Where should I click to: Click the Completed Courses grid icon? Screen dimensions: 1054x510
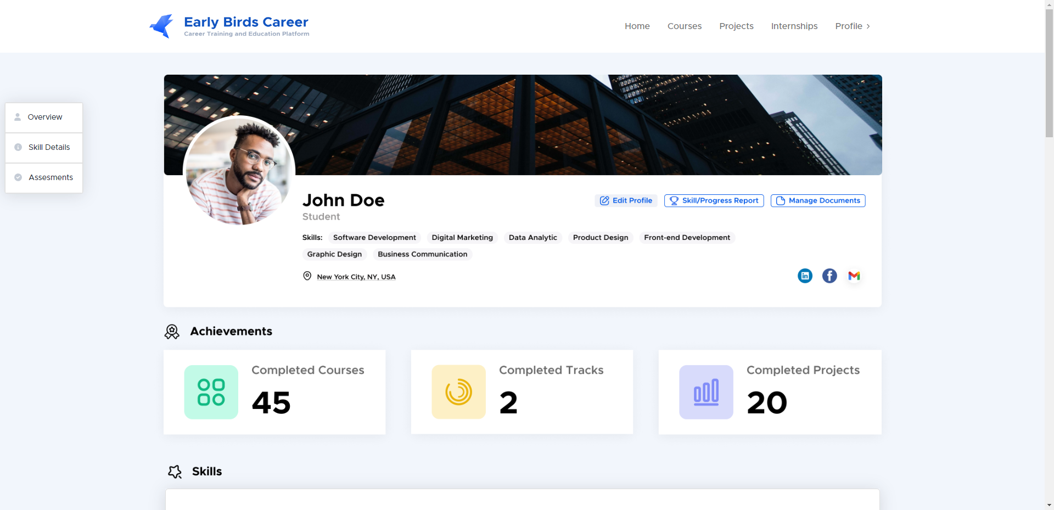point(211,392)
